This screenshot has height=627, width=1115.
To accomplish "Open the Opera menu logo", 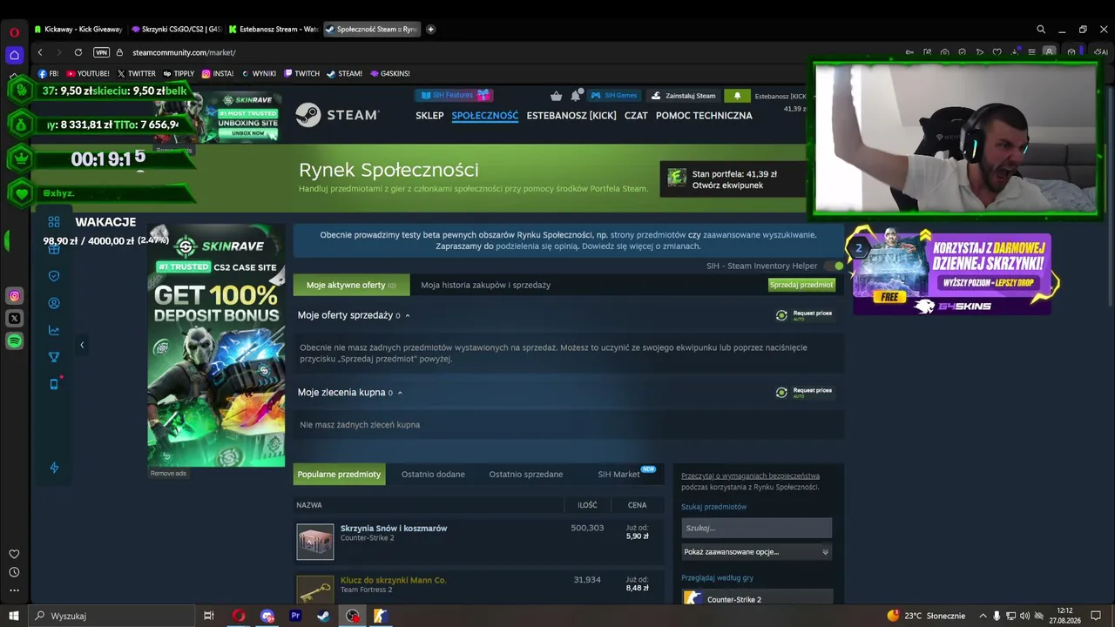I will coord(14,32).
